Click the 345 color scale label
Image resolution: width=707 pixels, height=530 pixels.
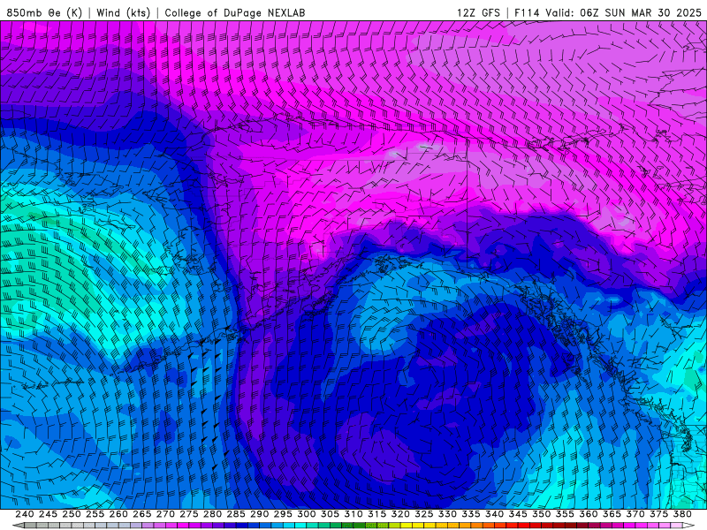pos(518,514)
